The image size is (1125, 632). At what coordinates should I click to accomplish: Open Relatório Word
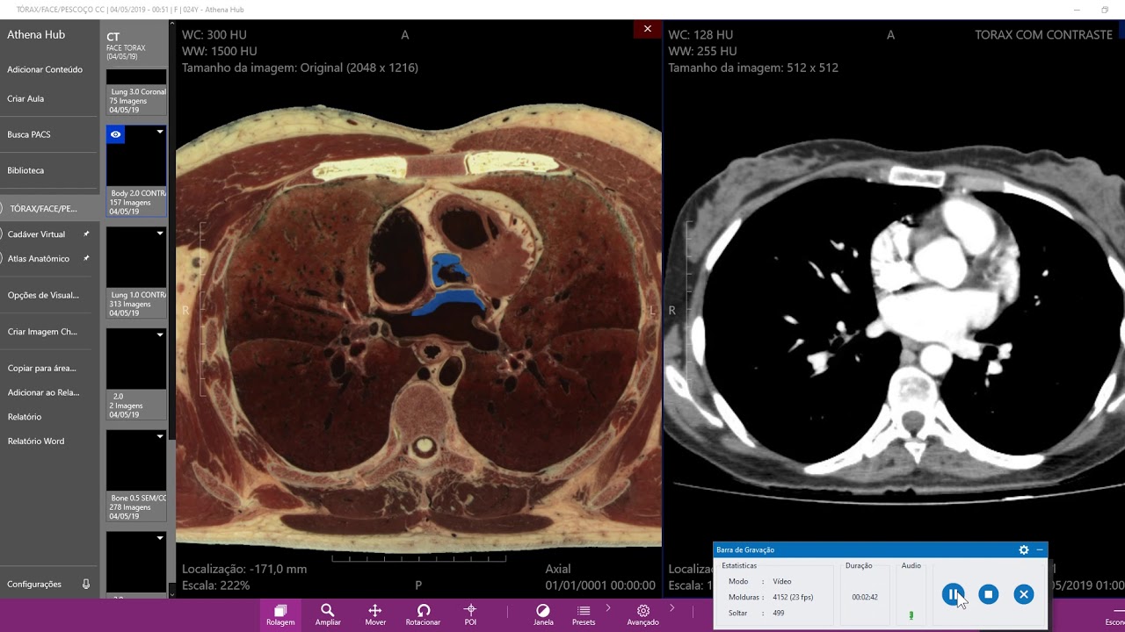tap(36, 441)
